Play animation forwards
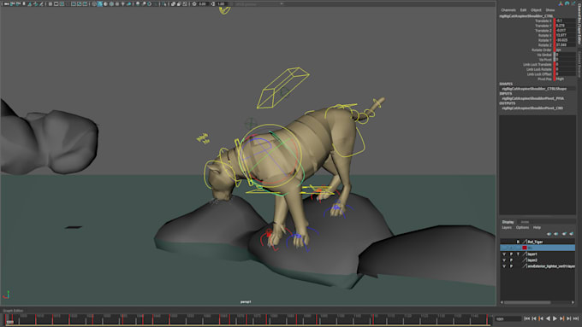This screenshot has height=327, width=582. [555, 318]
